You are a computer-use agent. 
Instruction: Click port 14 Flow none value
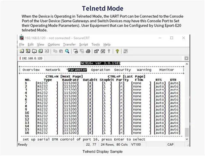click(x=141, y=126)
